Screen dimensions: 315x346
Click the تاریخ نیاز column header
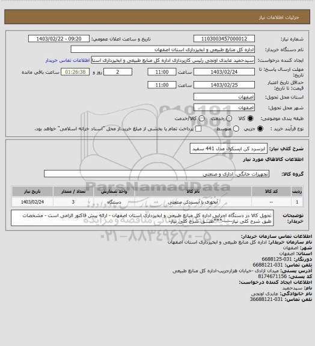point(32,191)
